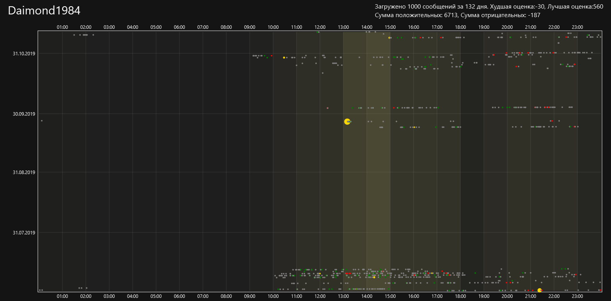The image size is (611, 301).
Task: Click 10:00 on the top time axis
Action: 273,27
